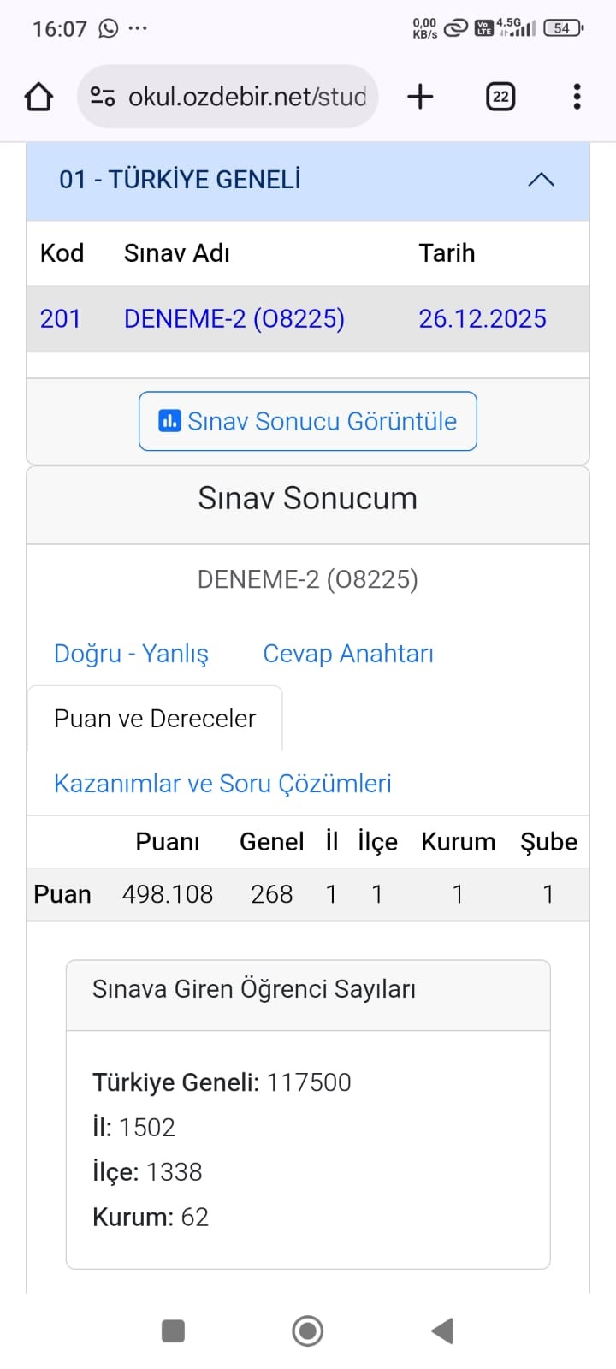Open the browser three-dot menu
This screenshot has height=1369, width=616.
coord(577,97)
